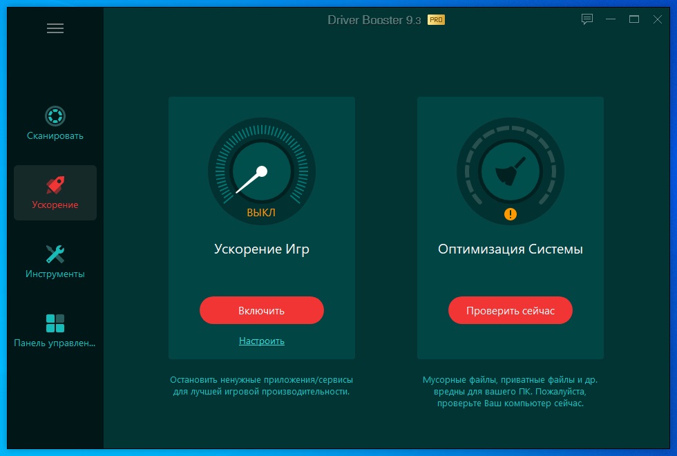Click the Ускорение Игр card heading
Screen dimensions: 677x456
point(262,249)
